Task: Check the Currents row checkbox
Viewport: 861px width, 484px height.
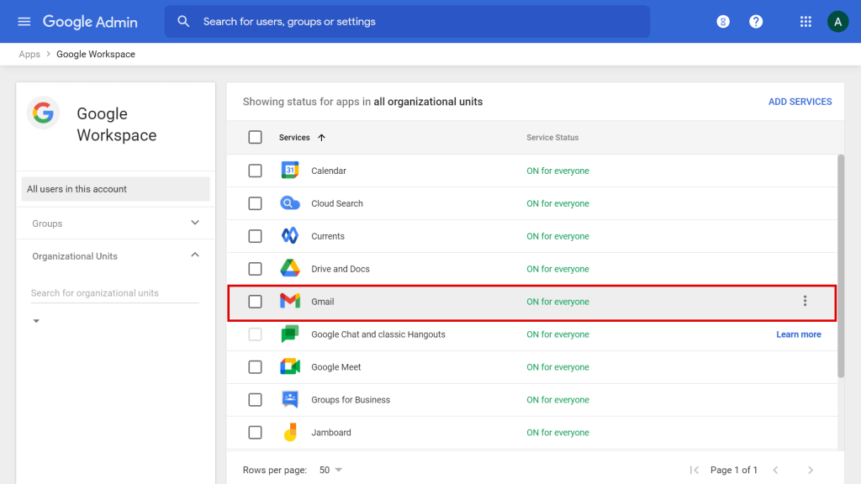Action: 255,236
